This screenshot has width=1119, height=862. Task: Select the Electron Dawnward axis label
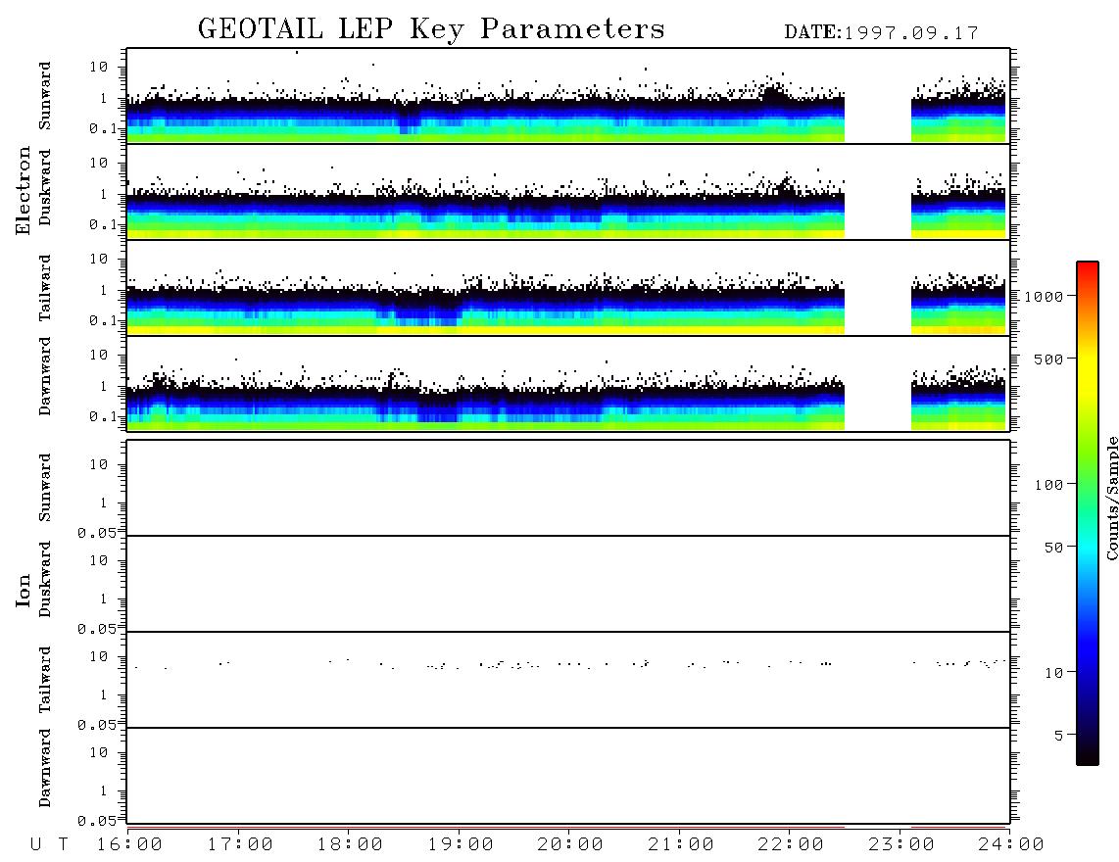(45, 376)
